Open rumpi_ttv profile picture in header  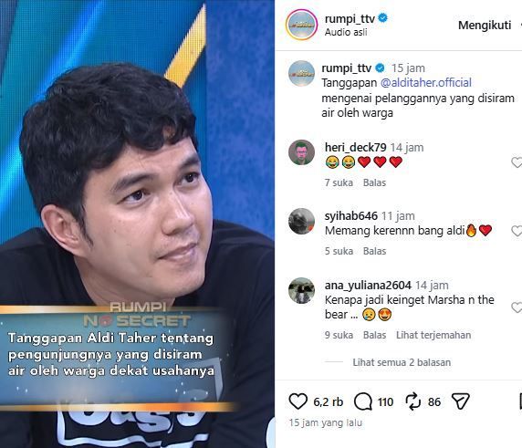tap(301, 25)
